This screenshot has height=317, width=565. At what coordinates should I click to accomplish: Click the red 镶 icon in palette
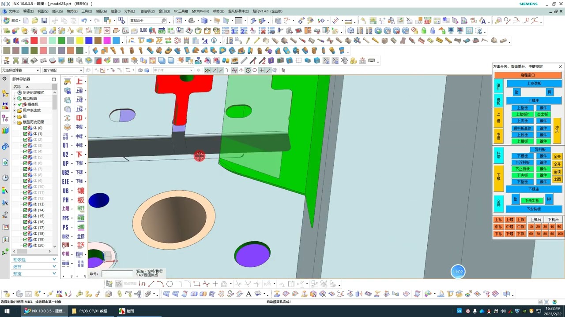point(81,191)
